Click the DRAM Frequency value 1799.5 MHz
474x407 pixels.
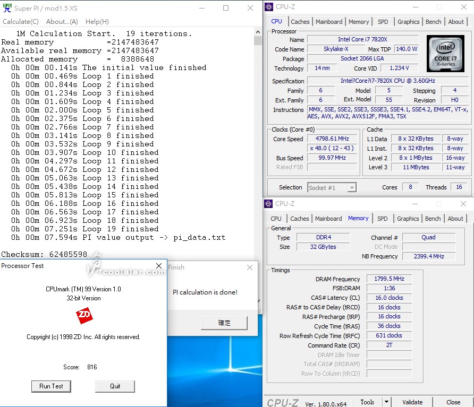389,279
